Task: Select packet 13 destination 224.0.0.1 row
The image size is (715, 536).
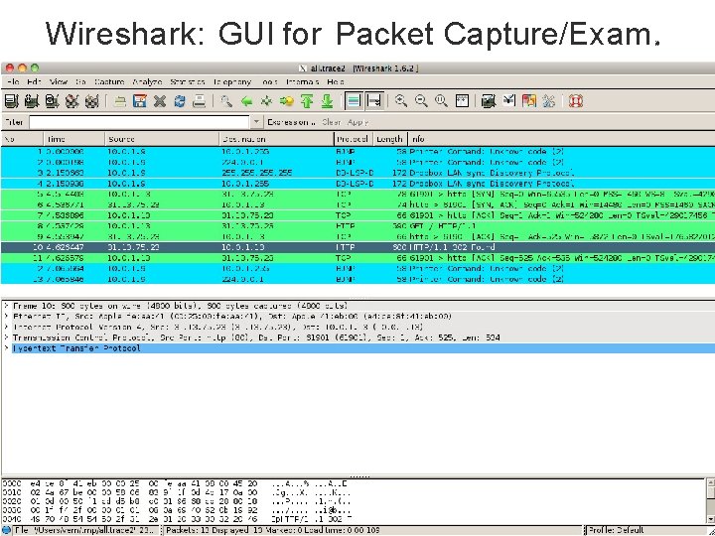Action: point(357,279)
